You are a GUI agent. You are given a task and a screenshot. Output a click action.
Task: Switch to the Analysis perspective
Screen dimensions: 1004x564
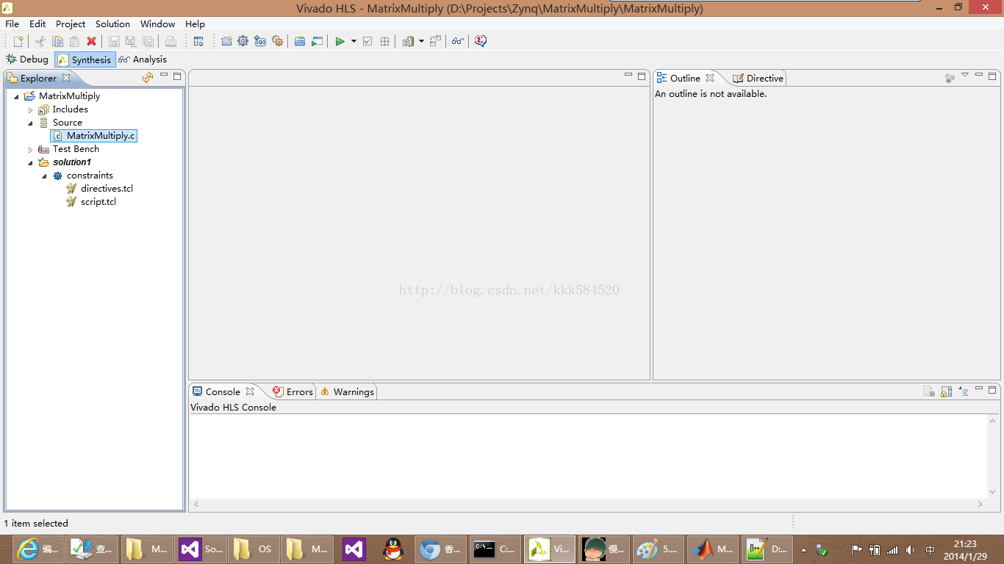143,59
